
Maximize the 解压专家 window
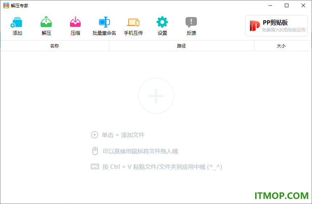[287, 5]
